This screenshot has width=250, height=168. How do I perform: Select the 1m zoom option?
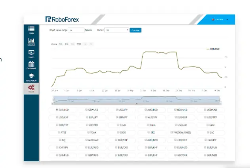61,44
